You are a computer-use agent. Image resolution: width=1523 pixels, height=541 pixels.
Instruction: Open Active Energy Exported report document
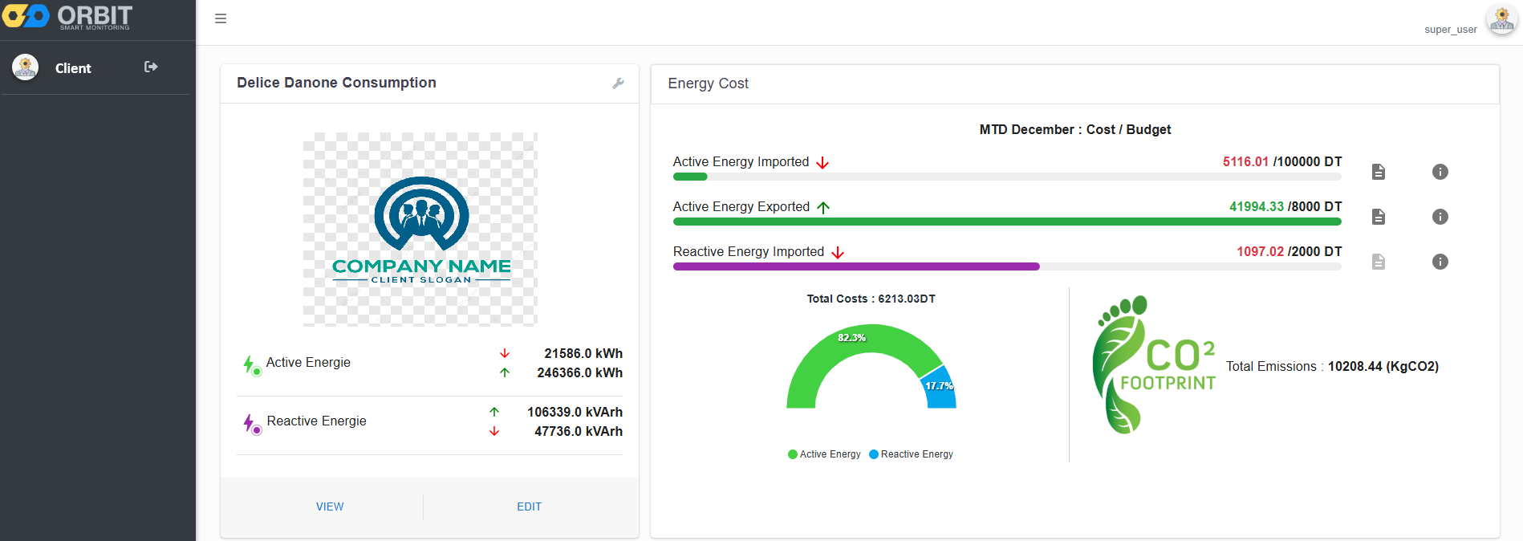pos(1378,217)
